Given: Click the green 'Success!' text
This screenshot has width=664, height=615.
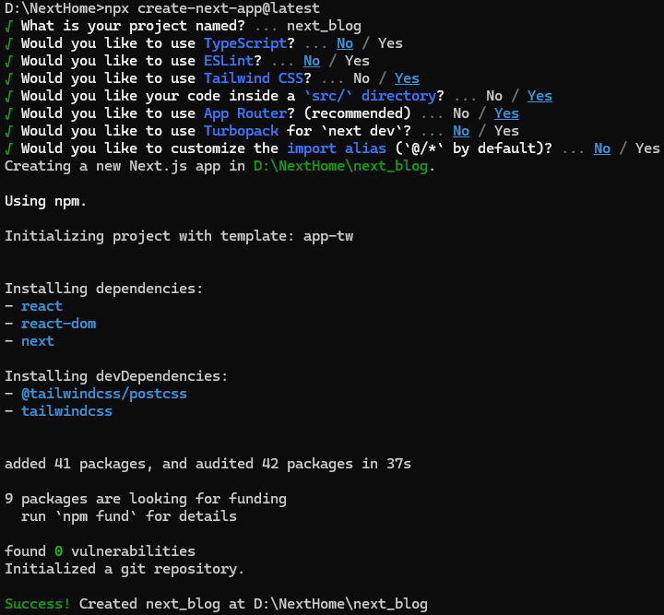Looking at the screenshot, I should coord(38,604).
